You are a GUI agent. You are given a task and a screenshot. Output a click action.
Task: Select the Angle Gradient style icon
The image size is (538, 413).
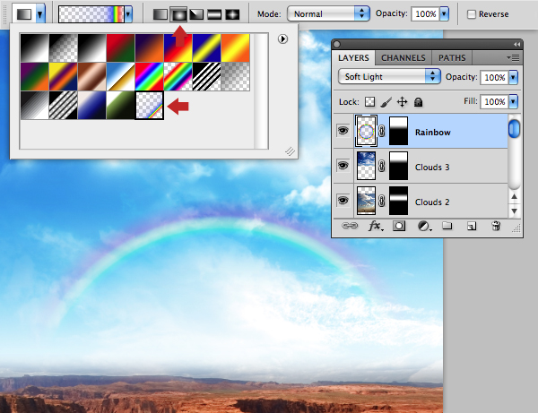(196, 14)
